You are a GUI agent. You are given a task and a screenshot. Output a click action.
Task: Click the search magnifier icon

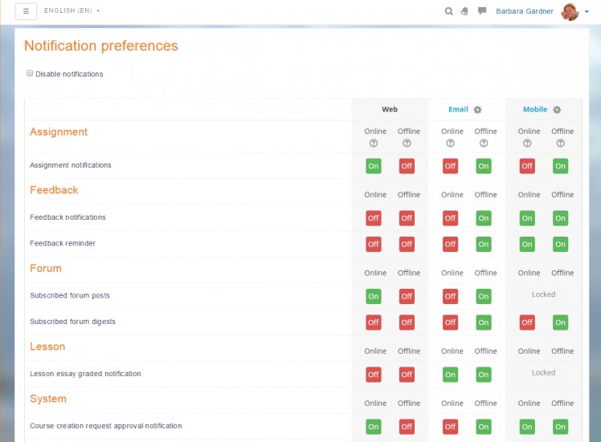click(449, 11)
